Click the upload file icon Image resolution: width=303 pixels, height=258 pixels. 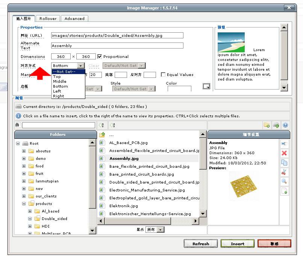tap(276, 125)
